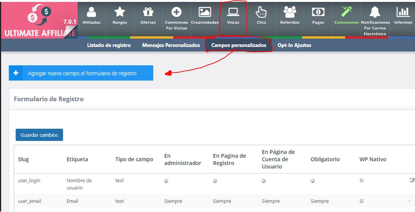The image size is (415, 212).
Task: Open the Clics hand pointer icon
Action: 261,12
